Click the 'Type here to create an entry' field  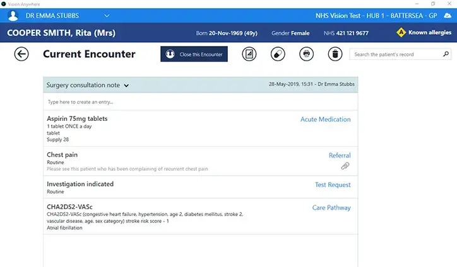201,102
